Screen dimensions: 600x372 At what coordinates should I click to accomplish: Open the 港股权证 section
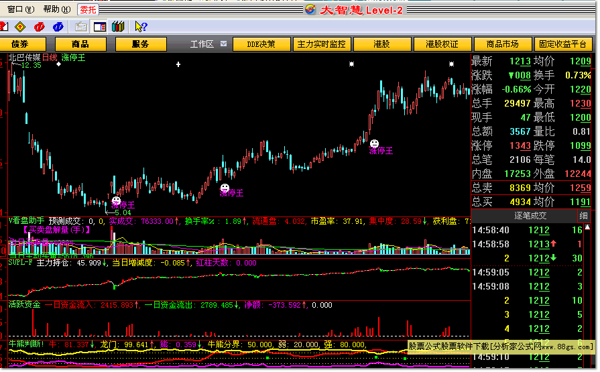click(x=442, y=44)
